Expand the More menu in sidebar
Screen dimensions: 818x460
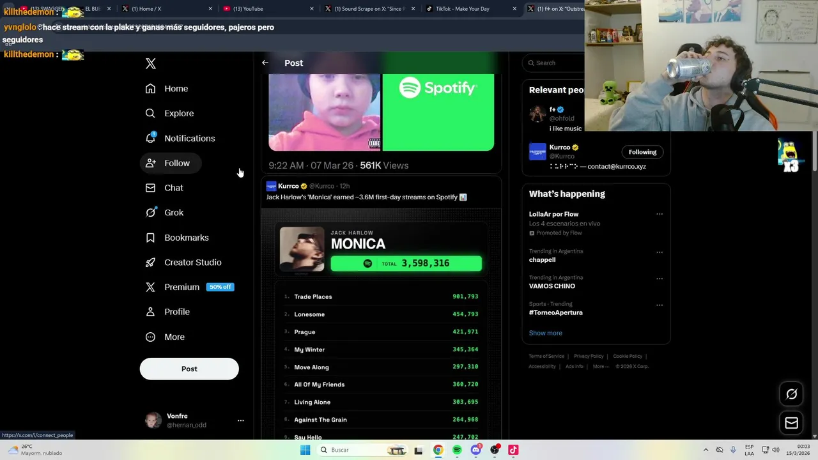coord(166,337)
